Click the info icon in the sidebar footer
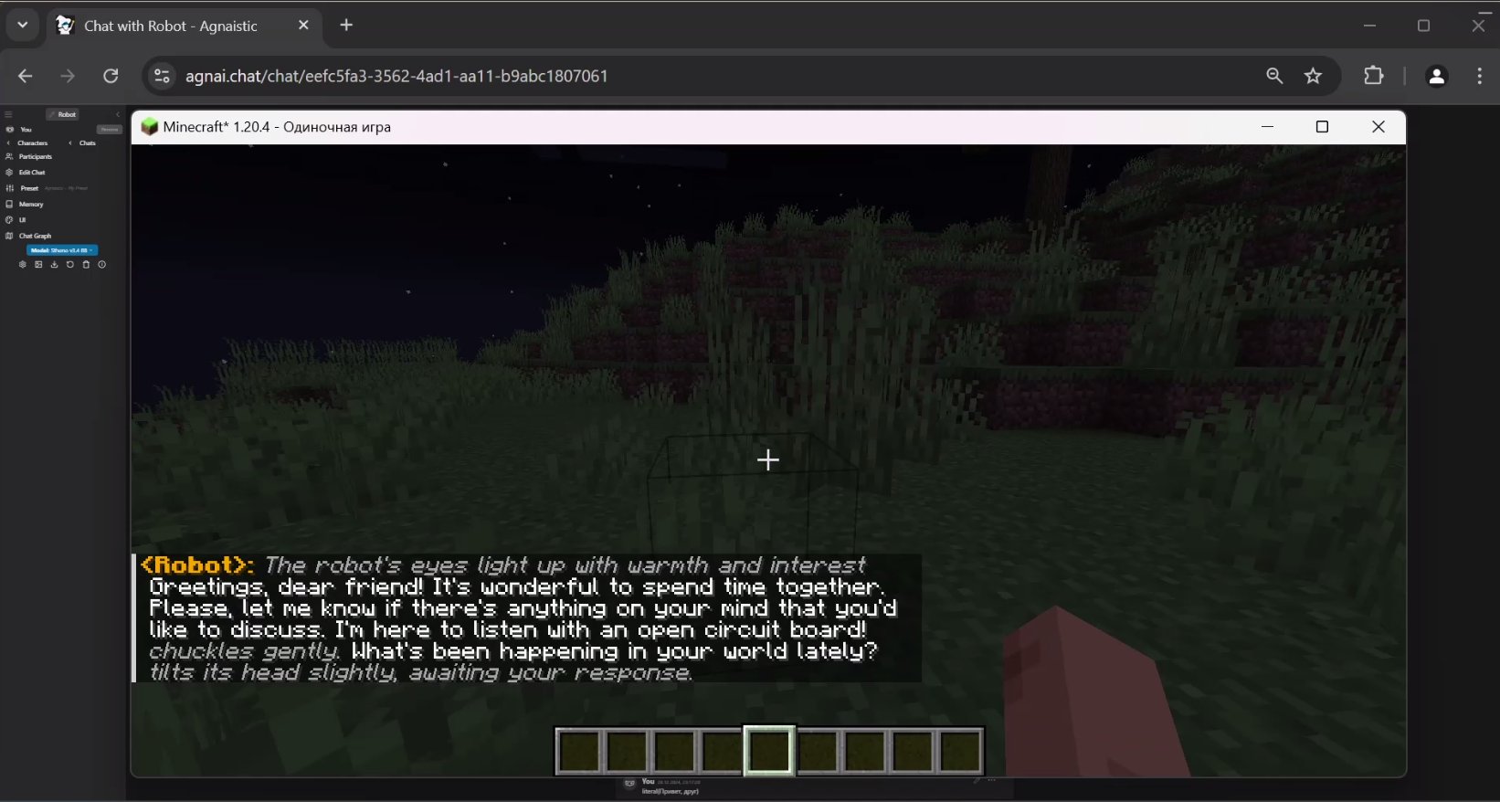1500x802 pixels. [101, 265]
